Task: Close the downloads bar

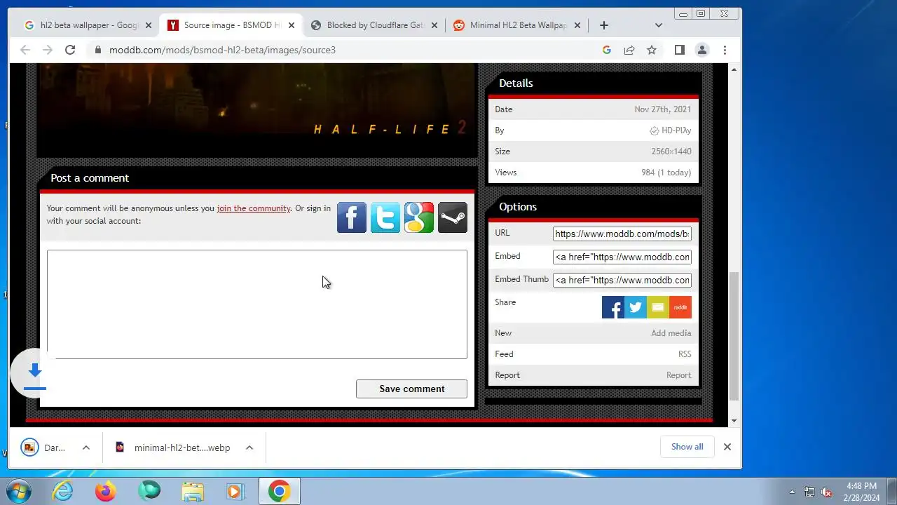Action: (x=727, y=447)
